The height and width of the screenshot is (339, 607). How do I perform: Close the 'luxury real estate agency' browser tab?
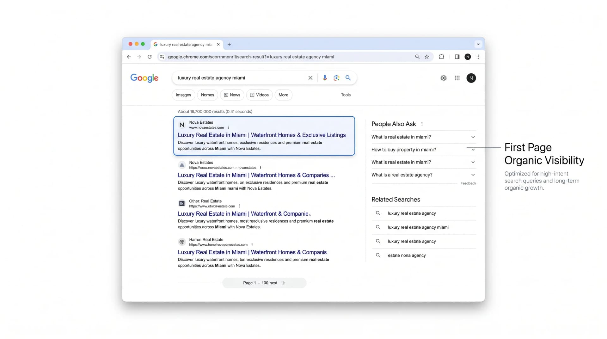(x=218, y=45)
